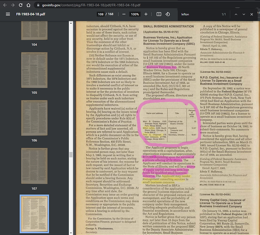Click 'Edwin T. Holoway,' under Dated April 12

pos(211,49)
